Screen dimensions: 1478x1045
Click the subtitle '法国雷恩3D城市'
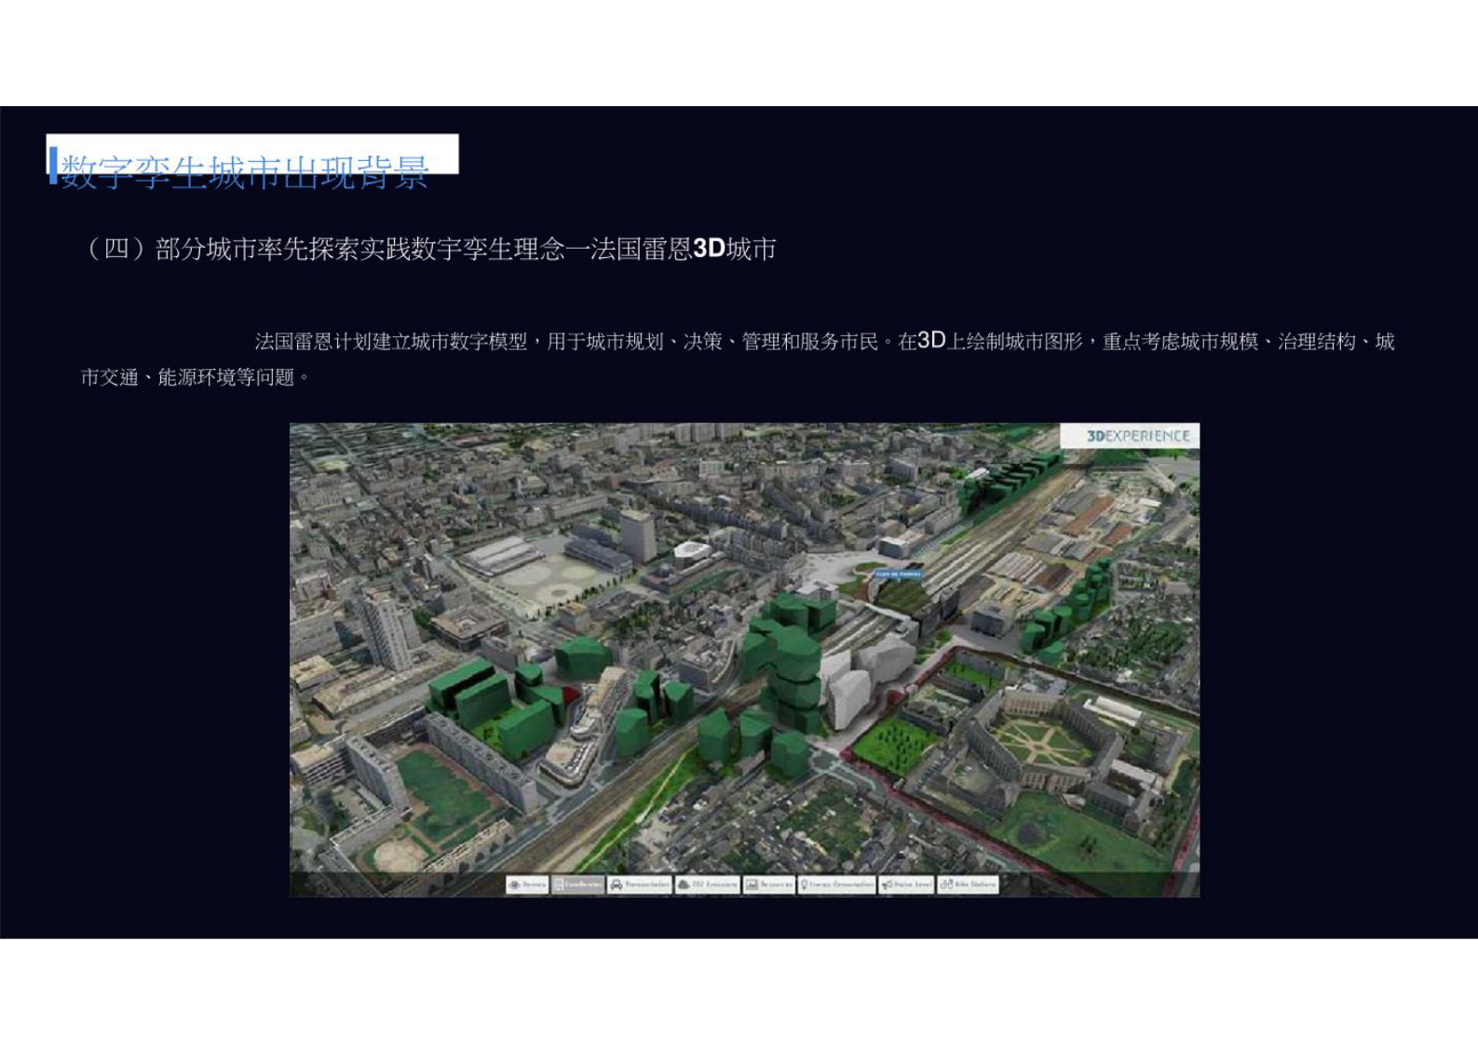coord(684,249)
